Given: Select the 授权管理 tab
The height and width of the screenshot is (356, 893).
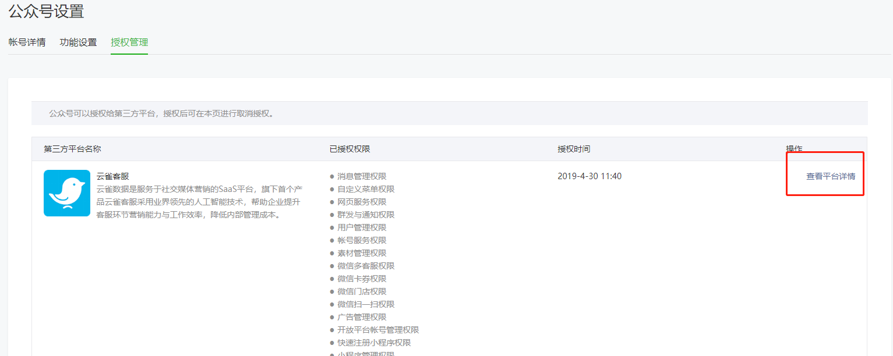Looking at the screenshot, I should [129, 42].
